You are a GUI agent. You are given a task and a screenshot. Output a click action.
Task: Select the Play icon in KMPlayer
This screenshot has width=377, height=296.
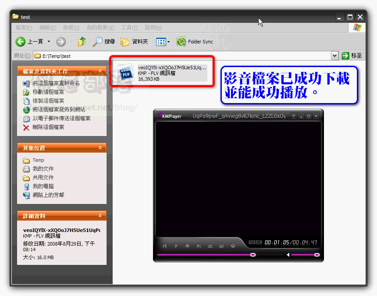click(x=177, y=246)
